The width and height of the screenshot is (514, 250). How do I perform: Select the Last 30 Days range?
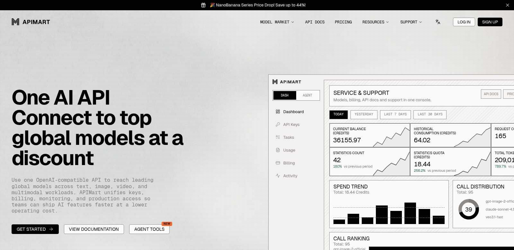[430, 114]
